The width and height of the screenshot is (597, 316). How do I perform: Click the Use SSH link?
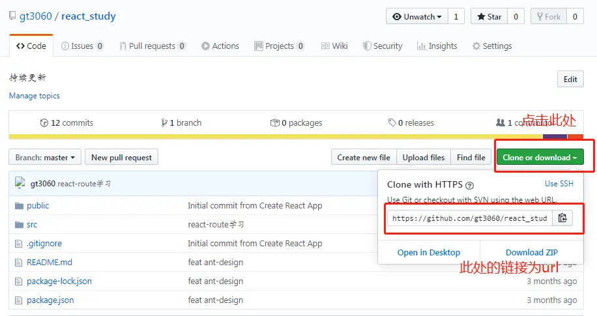pyautogui.click(x=559, y=184)
